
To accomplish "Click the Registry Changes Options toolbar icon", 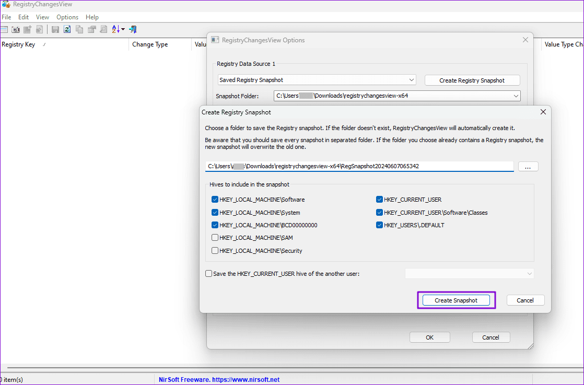I will tap(4, 29).
